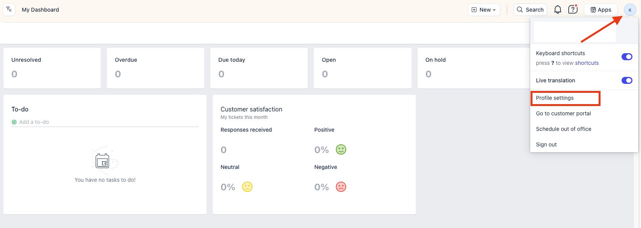Screen dimensions: 641x228
Task: Expand the New dropdown button
Action: tap(484, 10)
